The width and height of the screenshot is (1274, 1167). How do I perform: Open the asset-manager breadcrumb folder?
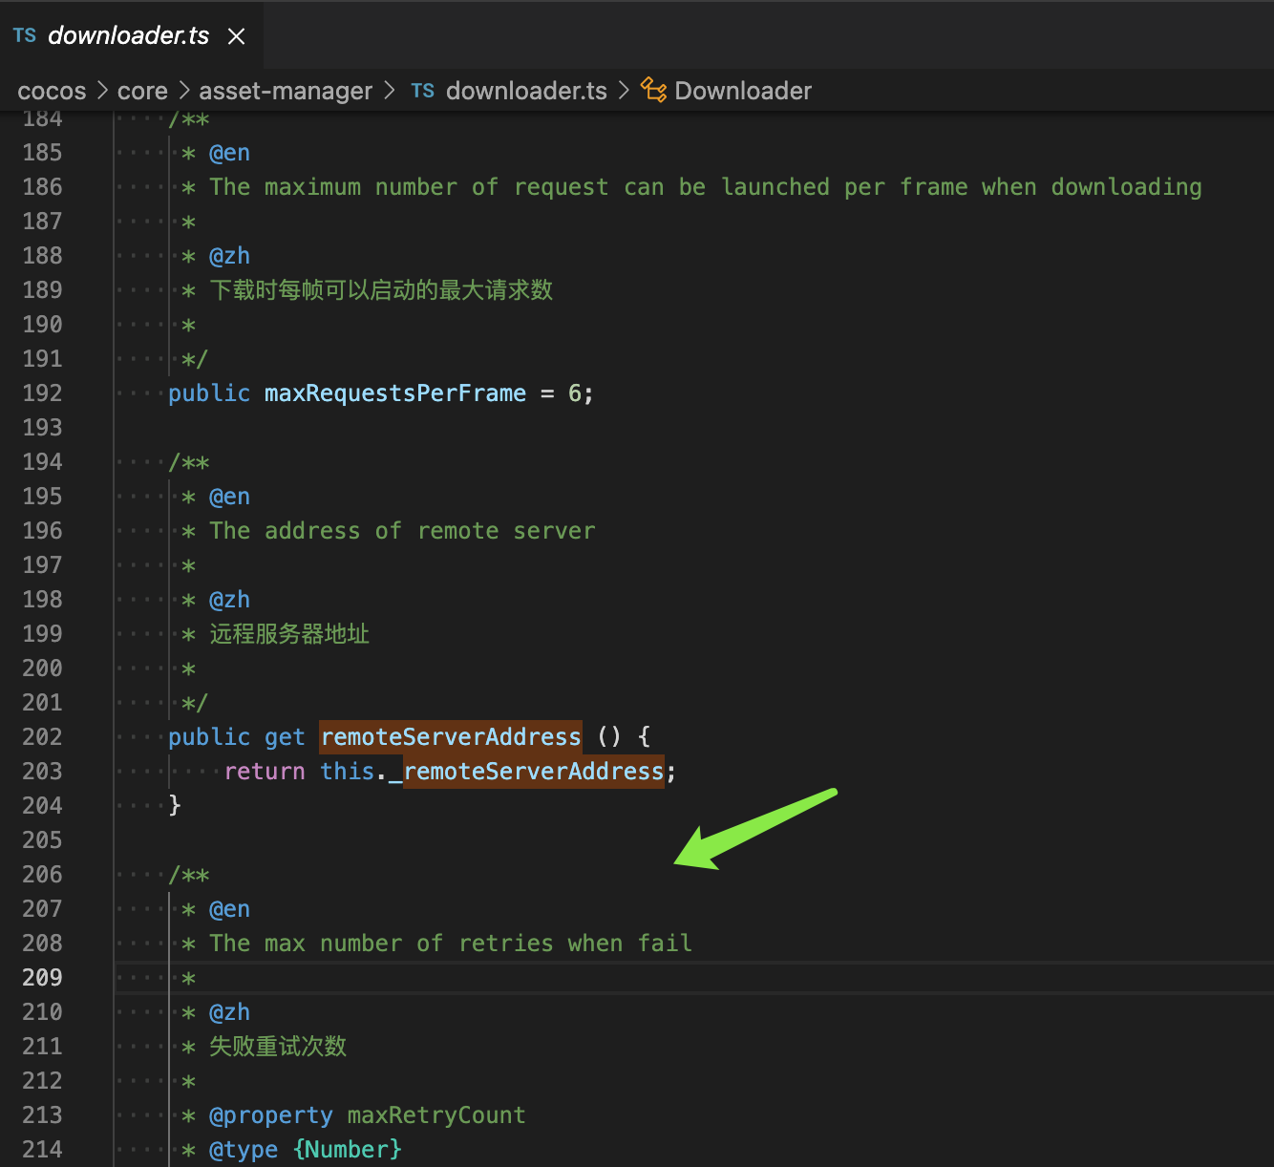click(x=285, y=92)
